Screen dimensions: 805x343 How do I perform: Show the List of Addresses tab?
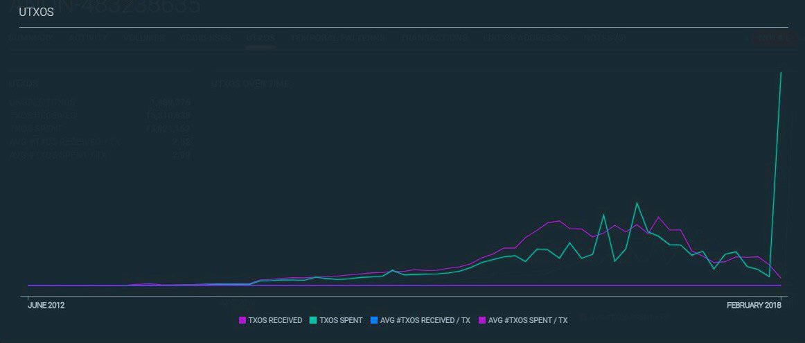(525, 37)
